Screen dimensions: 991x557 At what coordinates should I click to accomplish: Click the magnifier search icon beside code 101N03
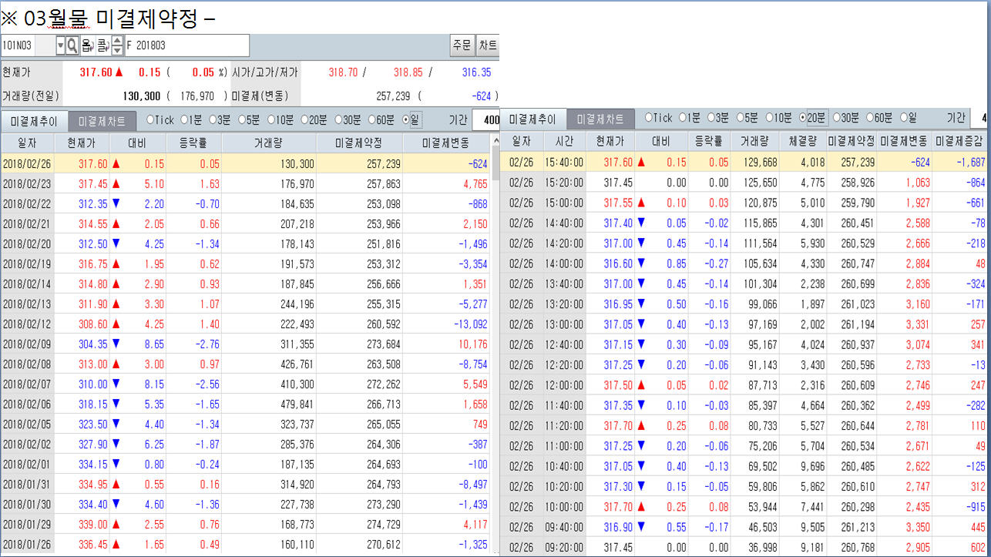(x=72, y=45)
